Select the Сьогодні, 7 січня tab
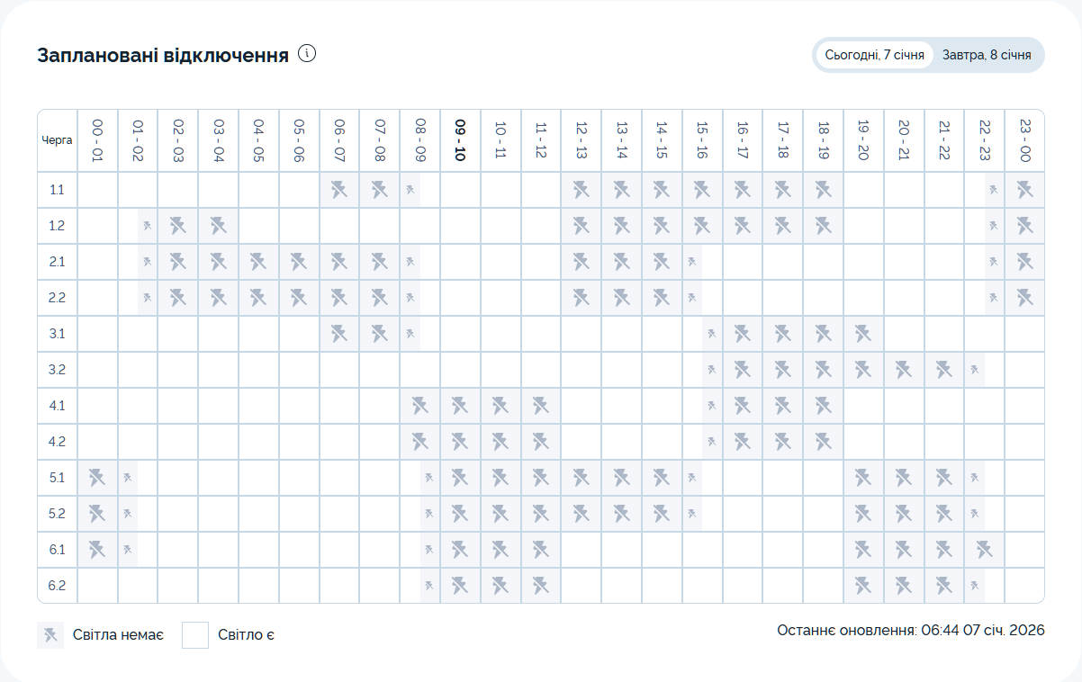This screenshot has height=682, width=1082. 874,55
